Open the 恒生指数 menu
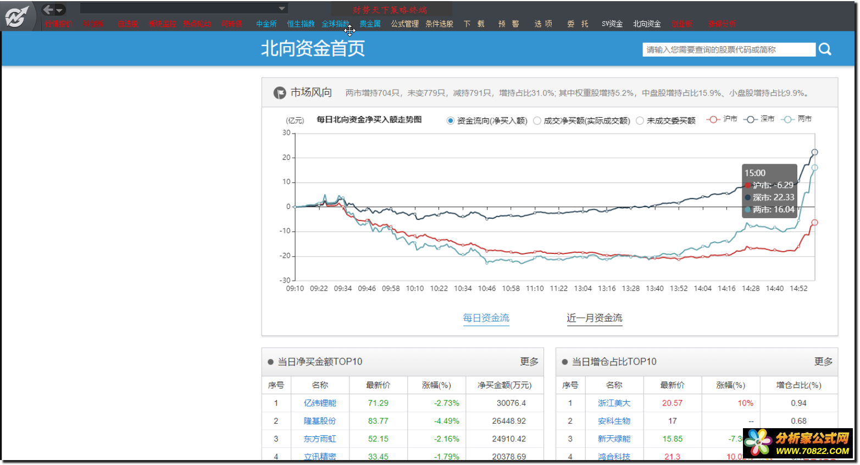Viewport: 860px width, 465px height. click(x=301, y=24)
